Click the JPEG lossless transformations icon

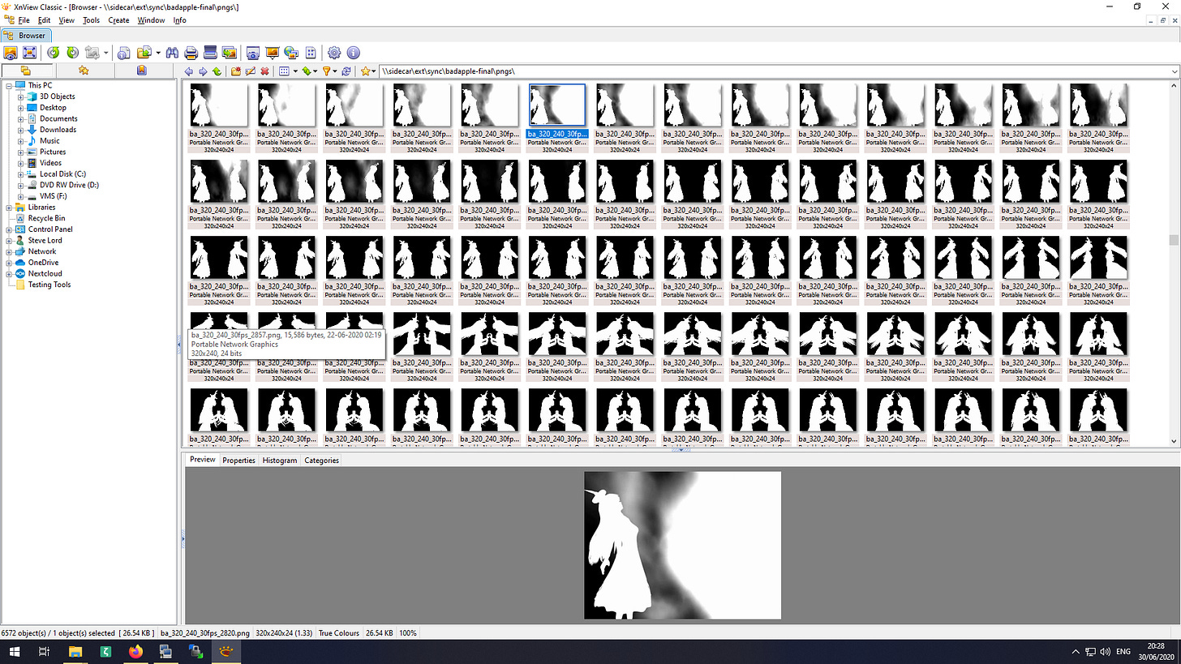tap(92, 53)
